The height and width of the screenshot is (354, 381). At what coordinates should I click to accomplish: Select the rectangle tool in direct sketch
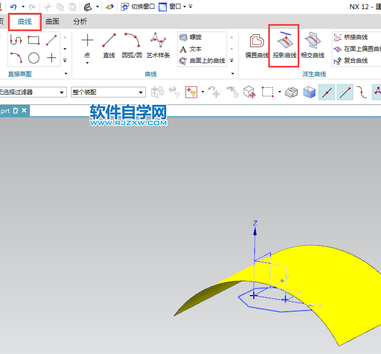coord(34,40)
